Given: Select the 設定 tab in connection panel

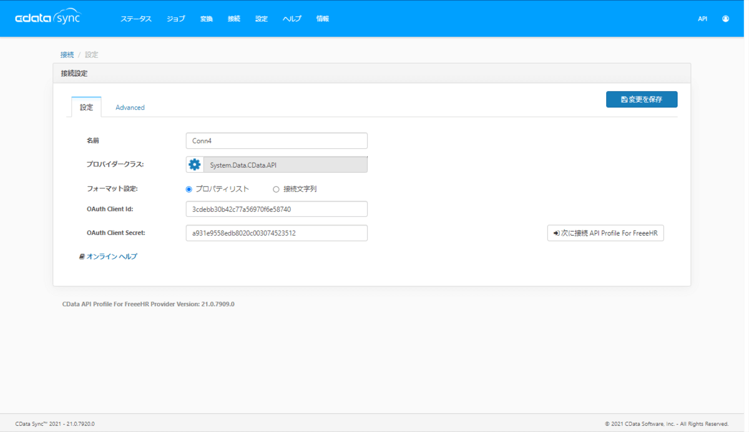Looking at the screenshot, I should pos(87,107).
